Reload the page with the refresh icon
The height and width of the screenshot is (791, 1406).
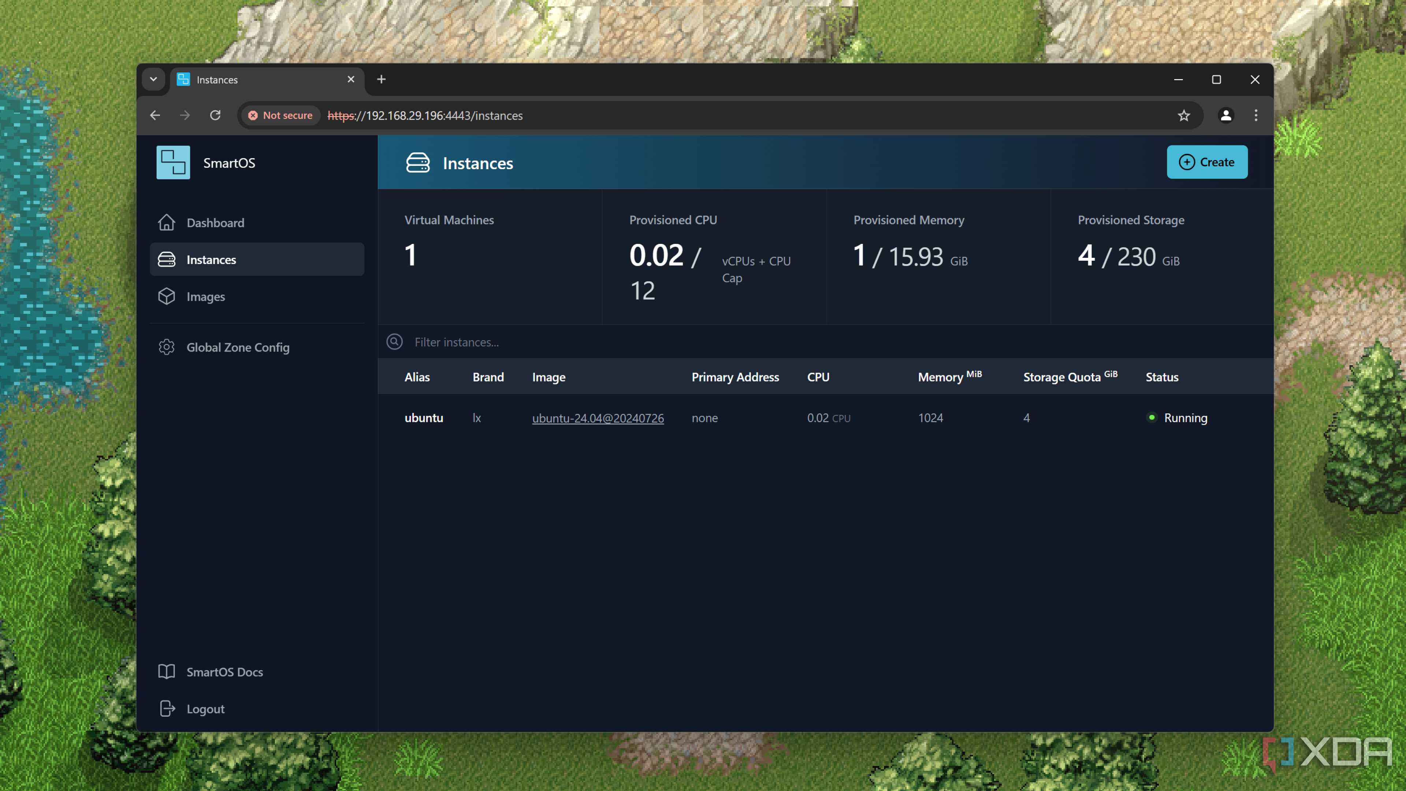coord(216,115)
